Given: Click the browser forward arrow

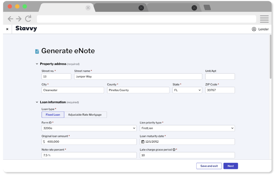Looking at the screenshot, I should tap(19, 19).
